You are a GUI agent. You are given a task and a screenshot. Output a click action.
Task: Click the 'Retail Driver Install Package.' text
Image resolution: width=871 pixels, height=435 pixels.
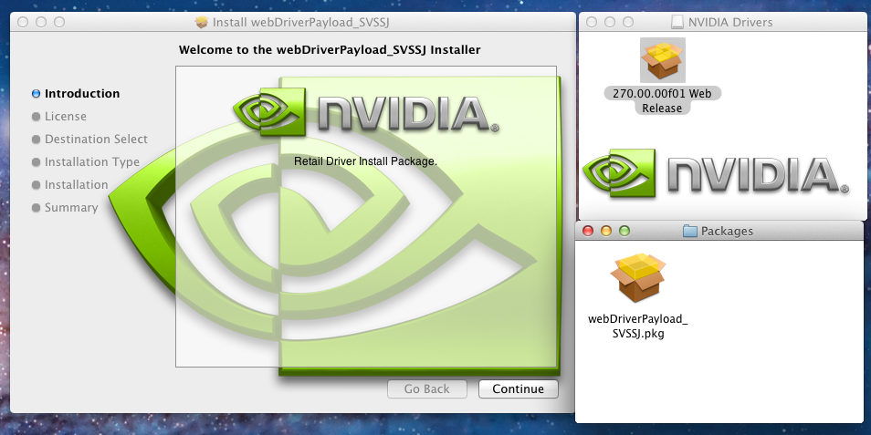(x=365, y=161)
